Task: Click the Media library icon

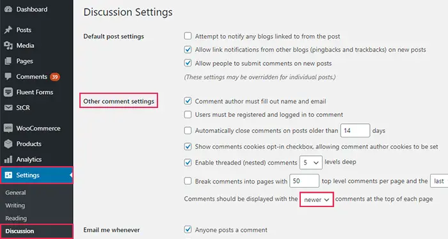Action: pos(8,45)
